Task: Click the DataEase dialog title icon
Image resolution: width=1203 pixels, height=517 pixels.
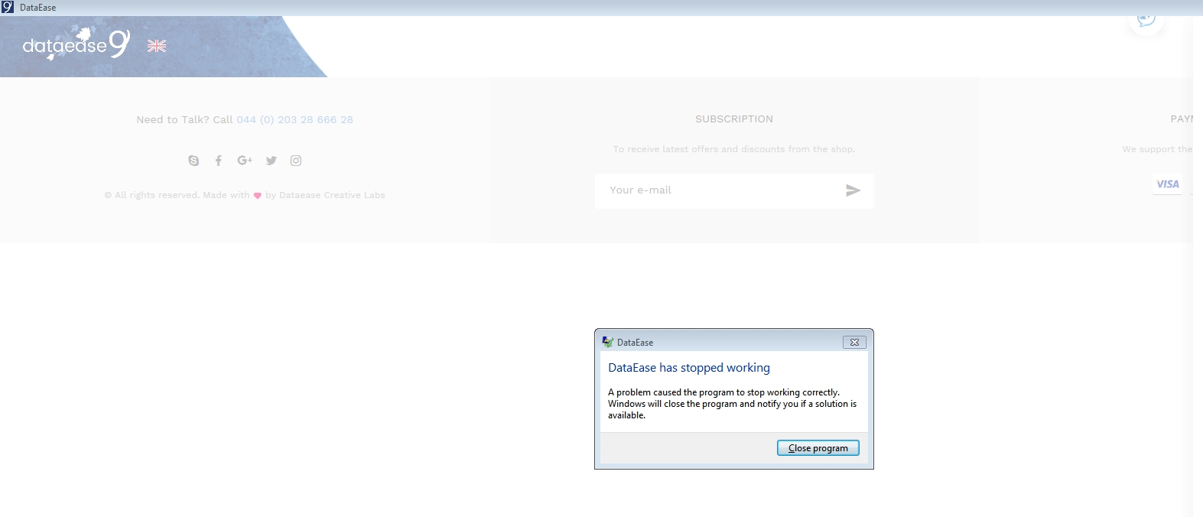Action: tap(608, 343)
